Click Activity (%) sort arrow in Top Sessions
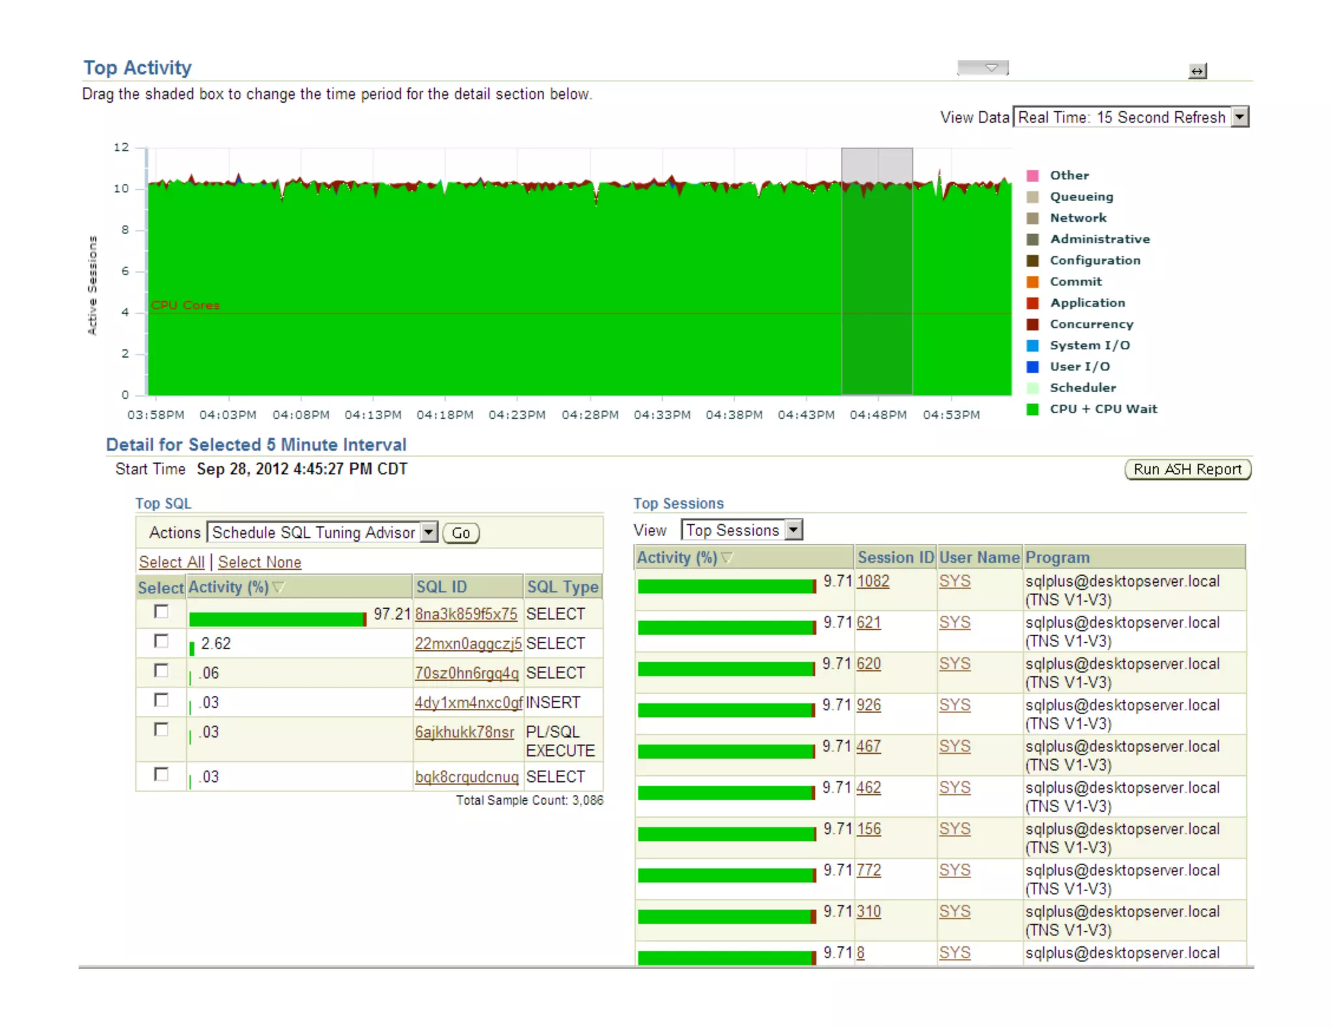This screenshot has height=1029, width=1333. [x=727, y=557]
